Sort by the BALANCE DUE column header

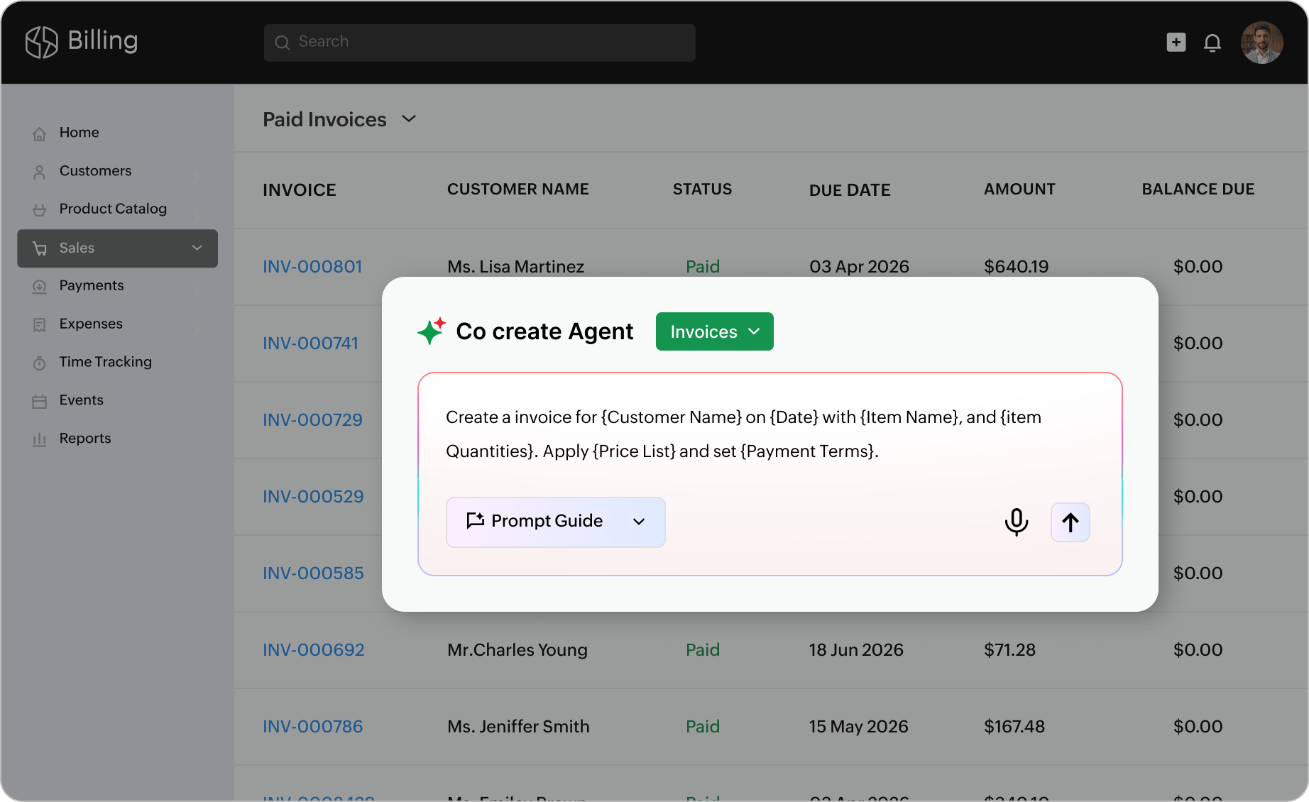point(1198,189)
